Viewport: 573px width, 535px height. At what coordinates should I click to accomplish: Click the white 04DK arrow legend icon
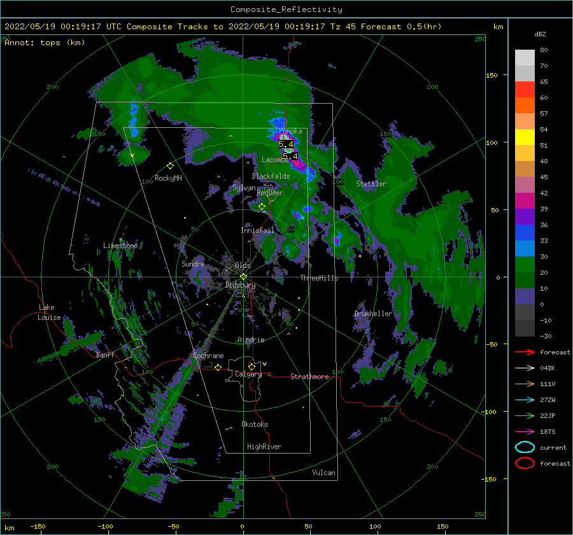[x=525, y=368]
